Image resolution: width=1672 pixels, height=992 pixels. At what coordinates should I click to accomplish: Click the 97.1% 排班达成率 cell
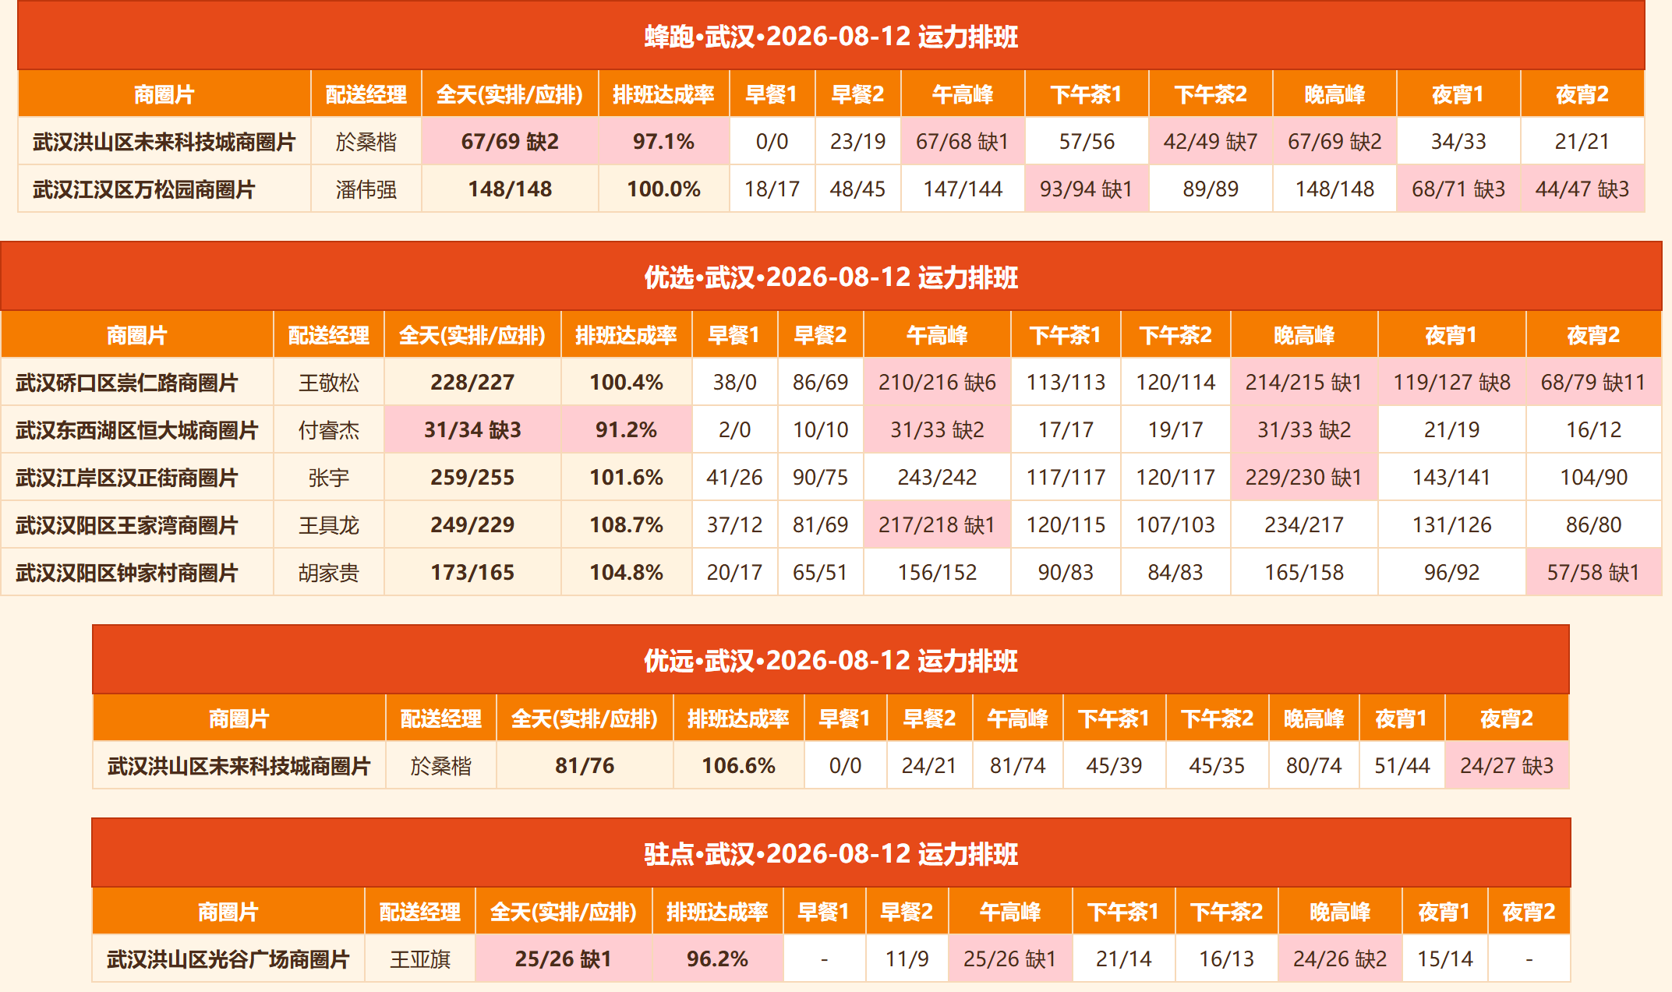664,142
